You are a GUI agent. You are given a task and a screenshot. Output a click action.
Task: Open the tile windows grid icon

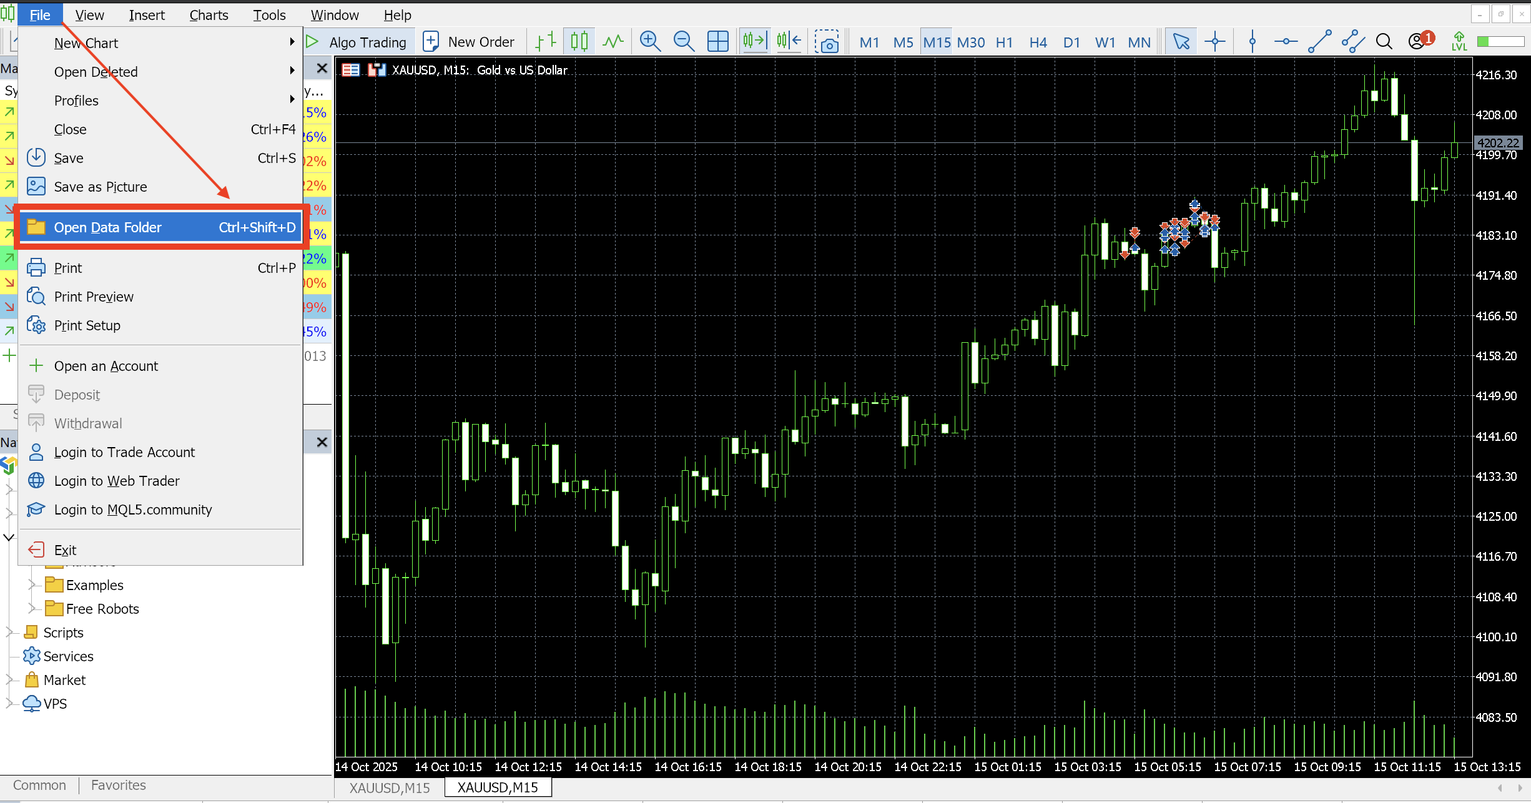717,42
